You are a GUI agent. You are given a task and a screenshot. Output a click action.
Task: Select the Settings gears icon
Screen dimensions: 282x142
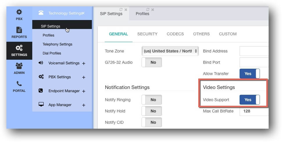[19, 48]
